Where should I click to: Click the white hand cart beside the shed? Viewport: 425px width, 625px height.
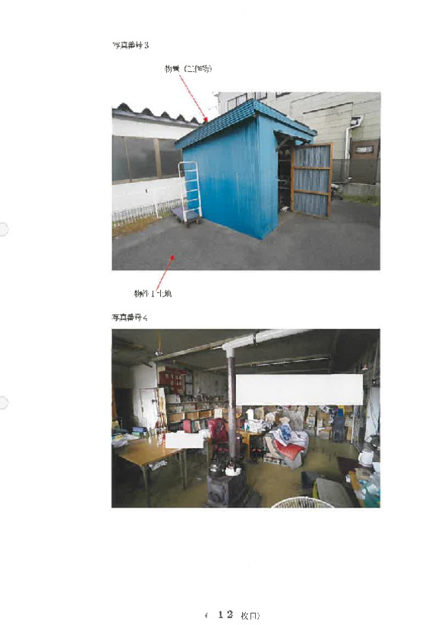(x=187, y=193)
